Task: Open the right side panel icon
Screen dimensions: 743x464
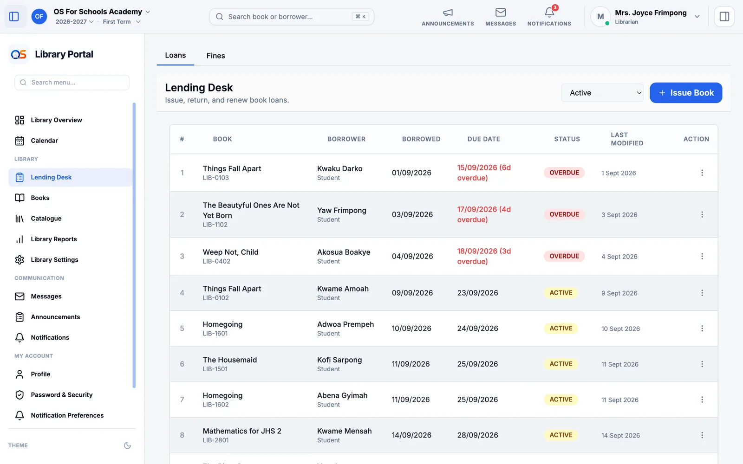Action: click(x=724, y=17)
